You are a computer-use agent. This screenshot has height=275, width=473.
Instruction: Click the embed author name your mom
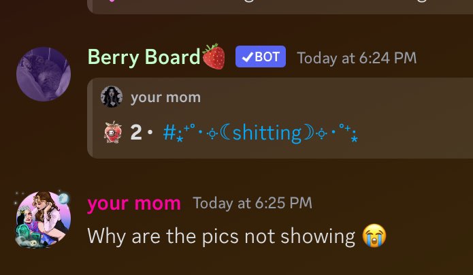[x=165, y=97]
